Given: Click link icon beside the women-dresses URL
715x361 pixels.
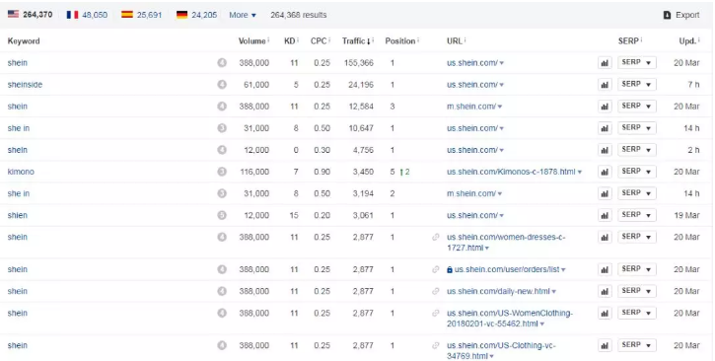Looking at the screenshot, I should 436,237.
